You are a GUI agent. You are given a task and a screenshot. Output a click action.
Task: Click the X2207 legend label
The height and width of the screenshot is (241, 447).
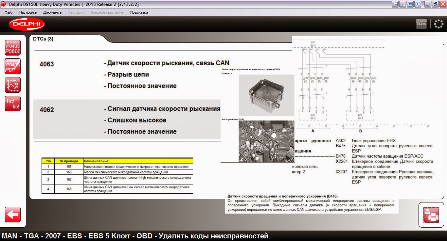(341, 172)
